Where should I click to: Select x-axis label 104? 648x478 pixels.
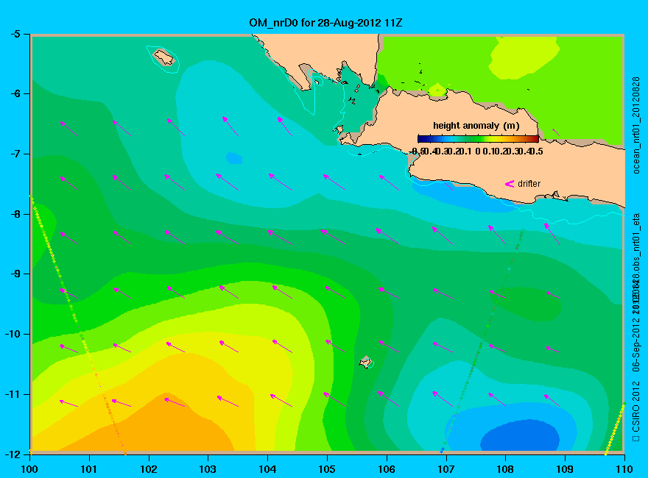[x=267, y=469]
